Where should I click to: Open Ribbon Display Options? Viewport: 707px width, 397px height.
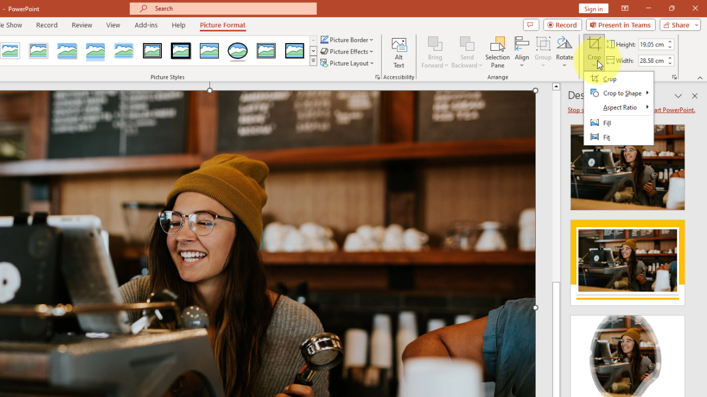(x=625, y=8)
